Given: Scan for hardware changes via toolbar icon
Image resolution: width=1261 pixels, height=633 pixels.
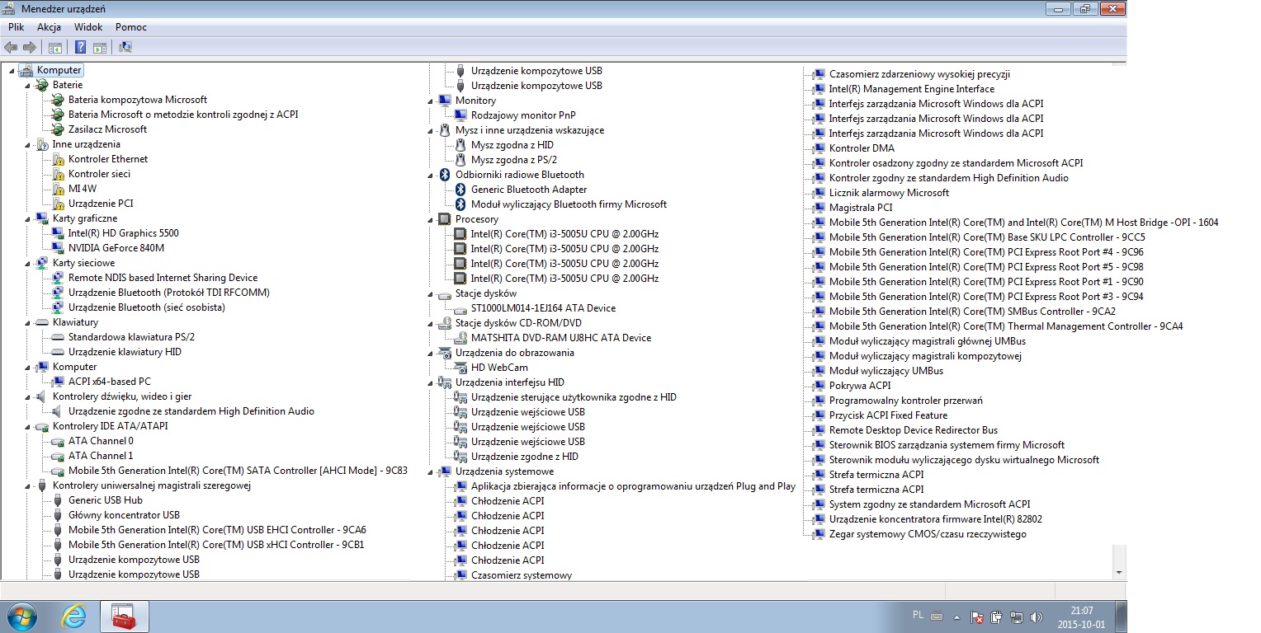Looking at the screenshot, I should click(125, 47).
